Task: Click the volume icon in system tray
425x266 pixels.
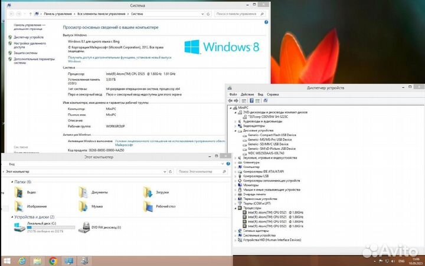Action: pyautogui.click(x=393, y=261)
